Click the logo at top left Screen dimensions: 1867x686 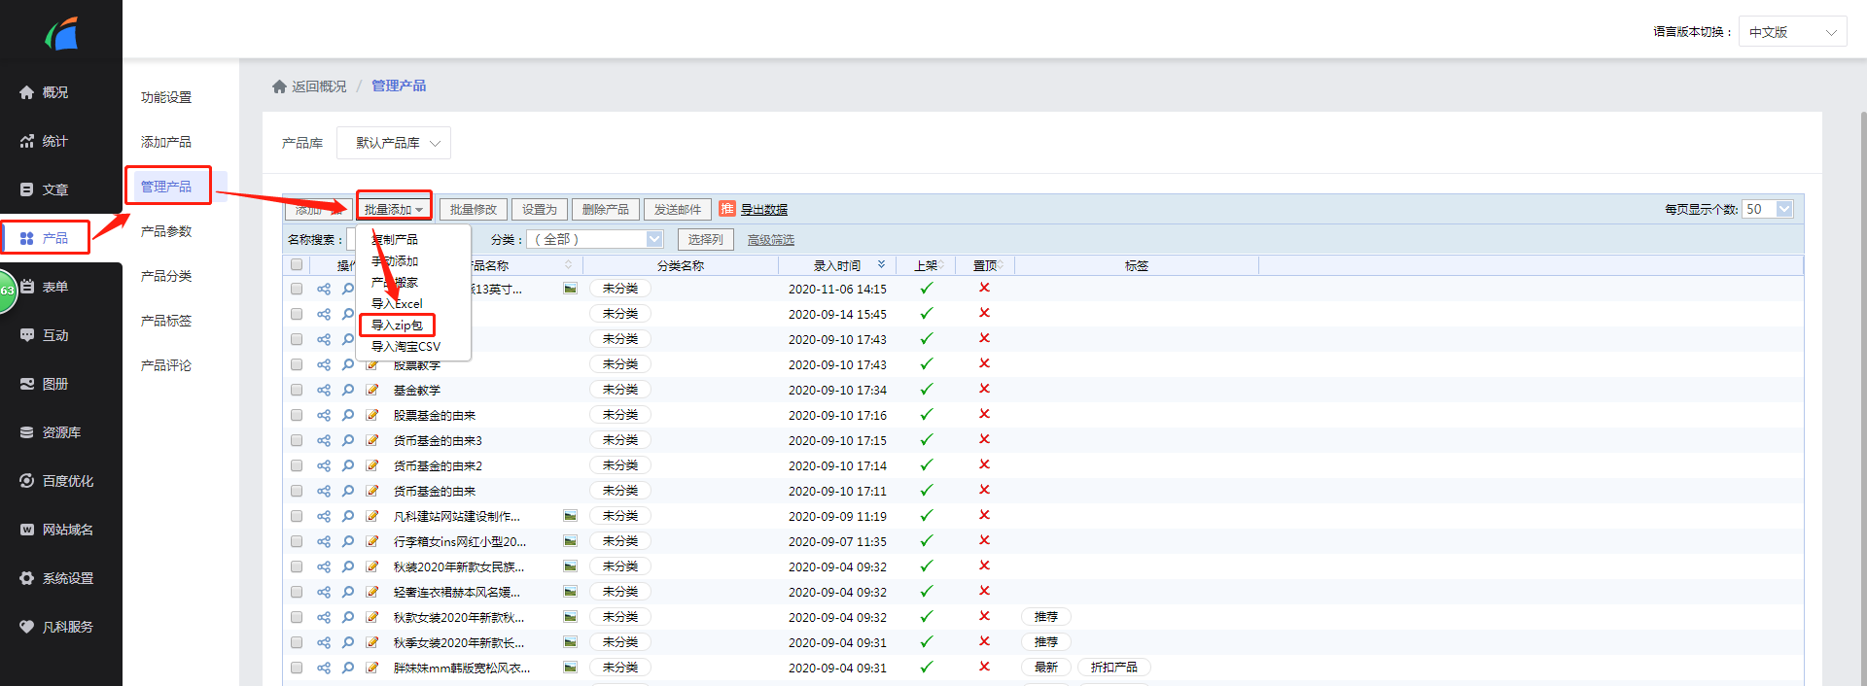(x=61, y=34)
